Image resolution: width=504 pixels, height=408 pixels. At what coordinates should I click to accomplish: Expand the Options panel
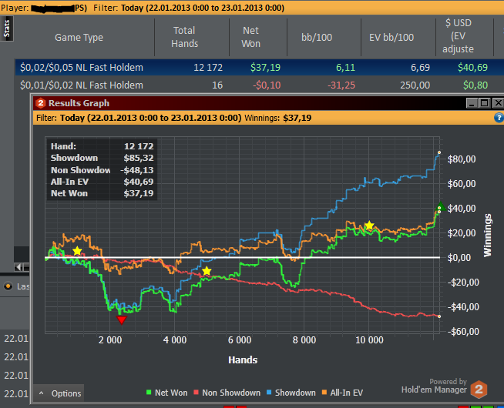60,393
